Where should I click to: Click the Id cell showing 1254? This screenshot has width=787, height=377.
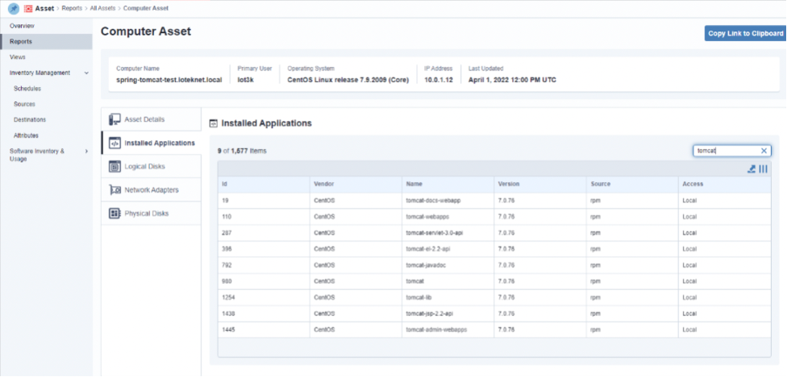[x=264, y=298]
